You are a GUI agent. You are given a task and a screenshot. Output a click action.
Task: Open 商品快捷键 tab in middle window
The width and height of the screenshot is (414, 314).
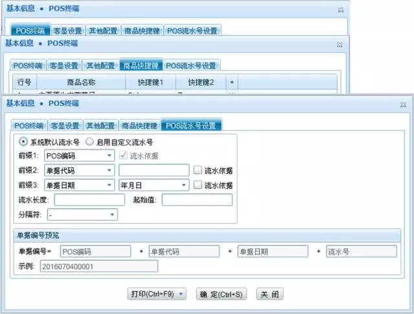141,65
